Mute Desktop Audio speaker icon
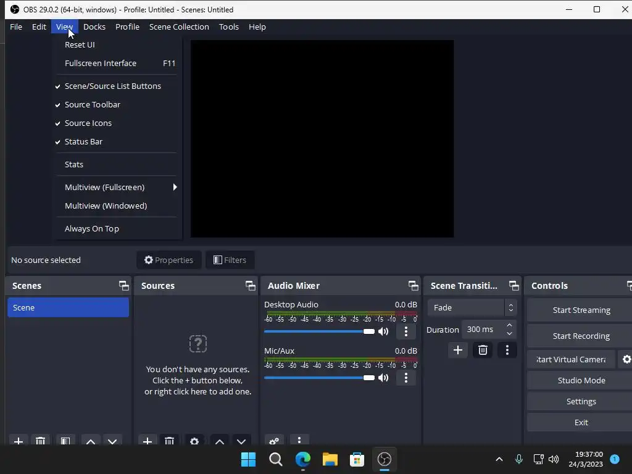Viewport: 632px width, 474px height. tap(383, 331)
